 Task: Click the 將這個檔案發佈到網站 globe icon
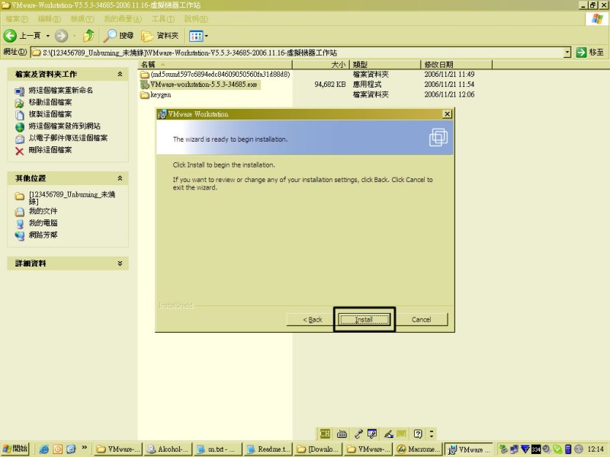coord(20,127)
